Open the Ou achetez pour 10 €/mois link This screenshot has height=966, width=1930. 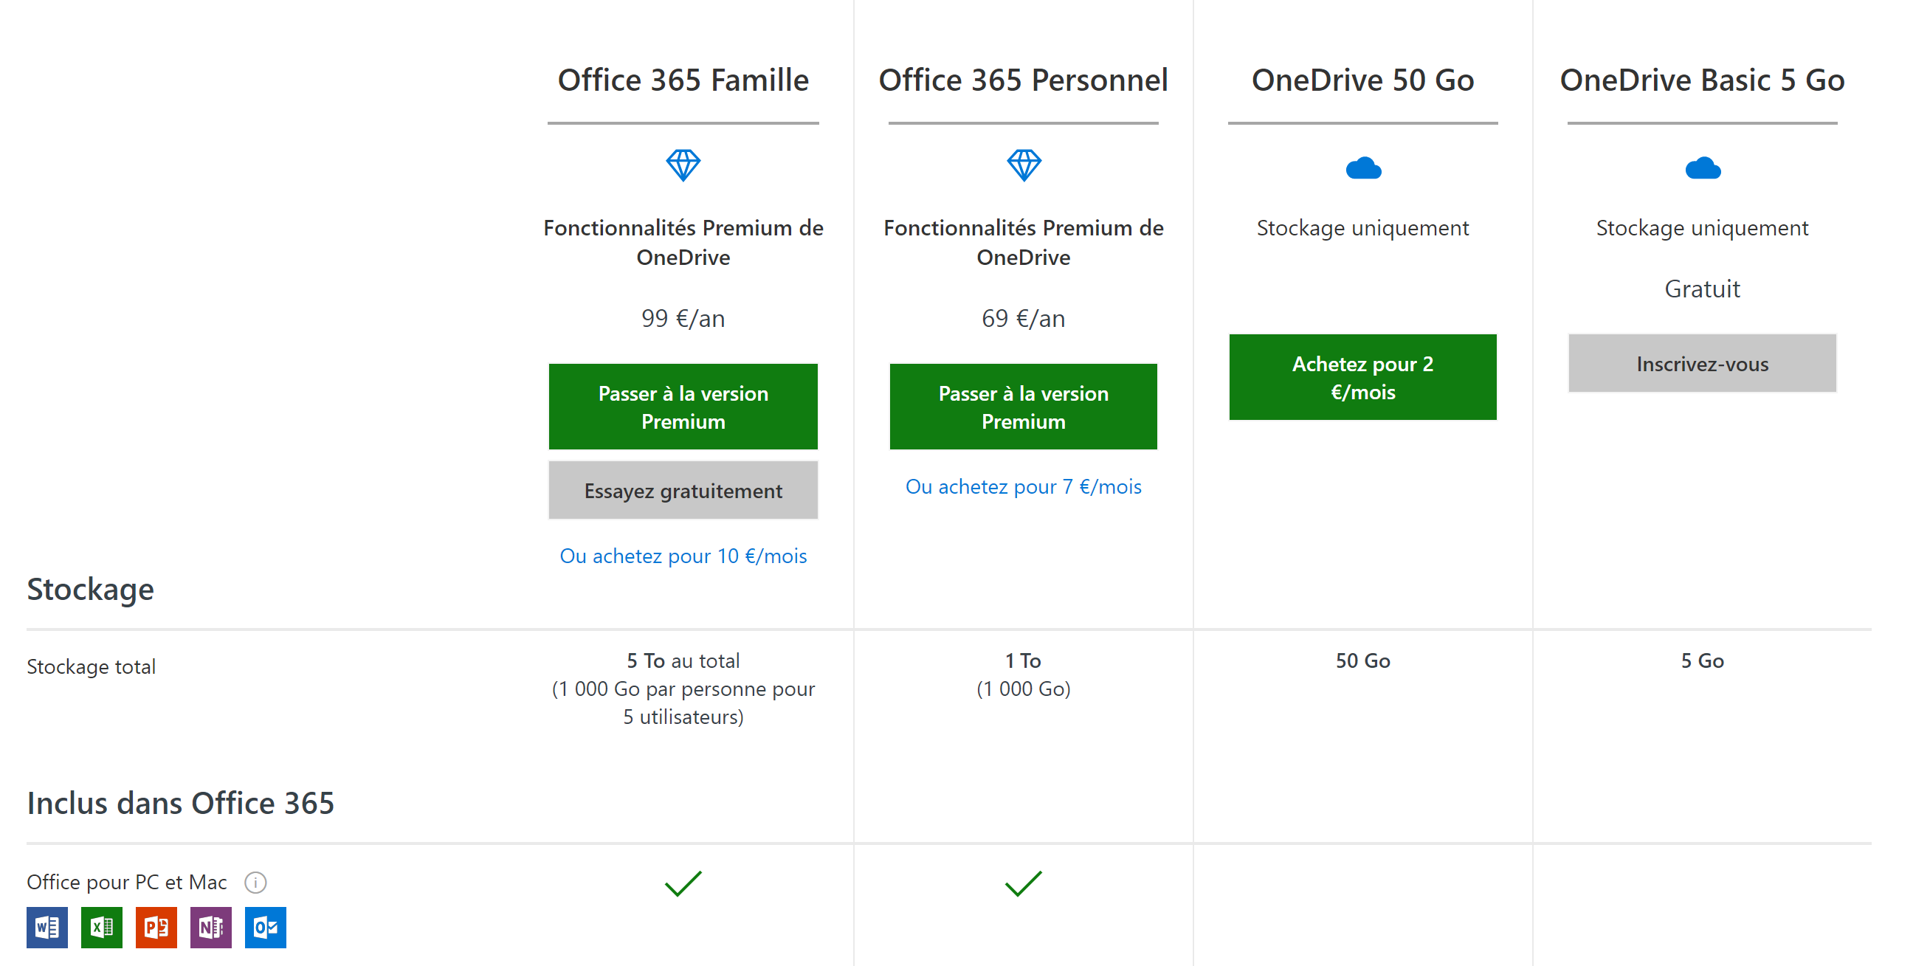683,556
